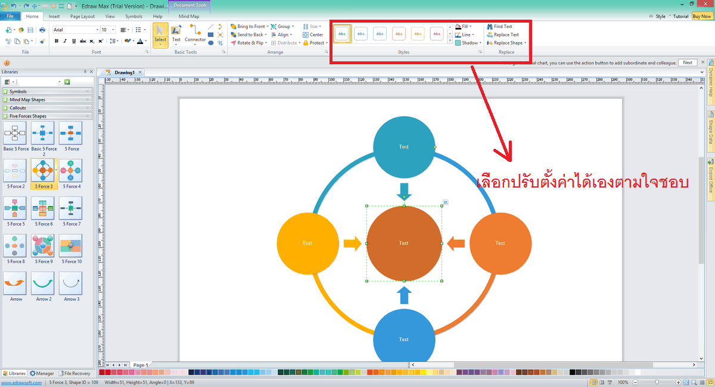Open the Send to Back dropdown
This screenshot has width=715, height=387.
248,35
